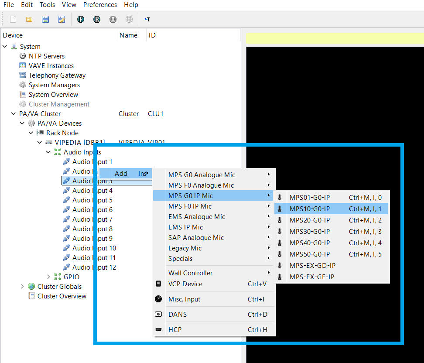The height and width of the screenshot is (363, 424).
Task: Click the New file toolbar icon
Action: (x=13, y=19)
